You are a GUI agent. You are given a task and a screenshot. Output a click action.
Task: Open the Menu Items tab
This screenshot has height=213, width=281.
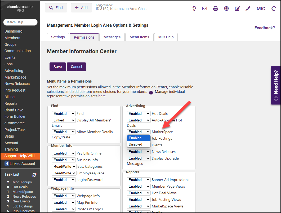(139, 37)
